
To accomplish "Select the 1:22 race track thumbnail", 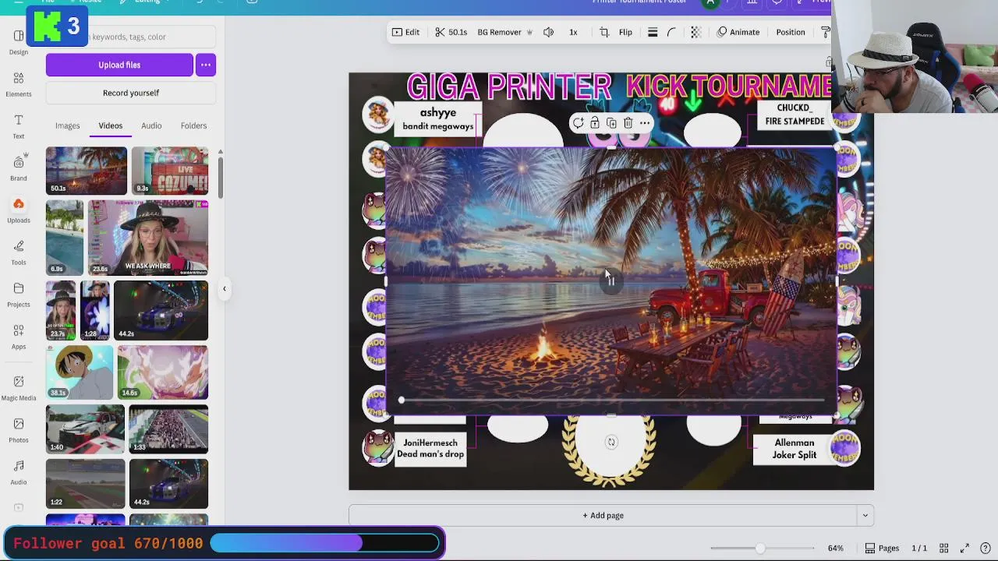I will (85, 484).
